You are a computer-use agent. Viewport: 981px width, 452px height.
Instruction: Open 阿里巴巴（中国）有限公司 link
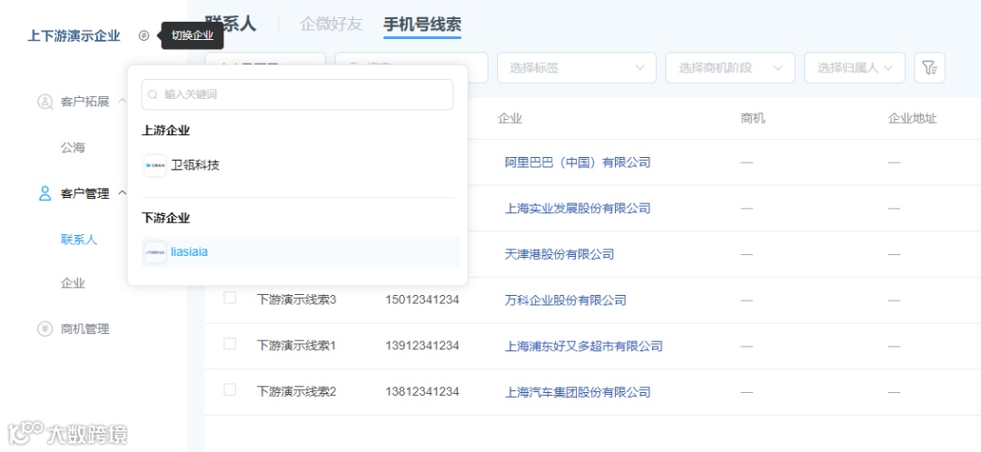tap(578, 162)
